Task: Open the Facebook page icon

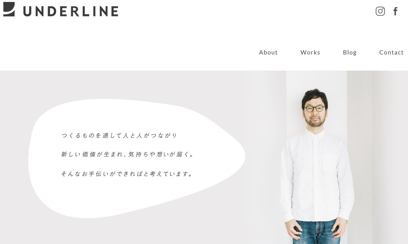Action: pos(395,11)
